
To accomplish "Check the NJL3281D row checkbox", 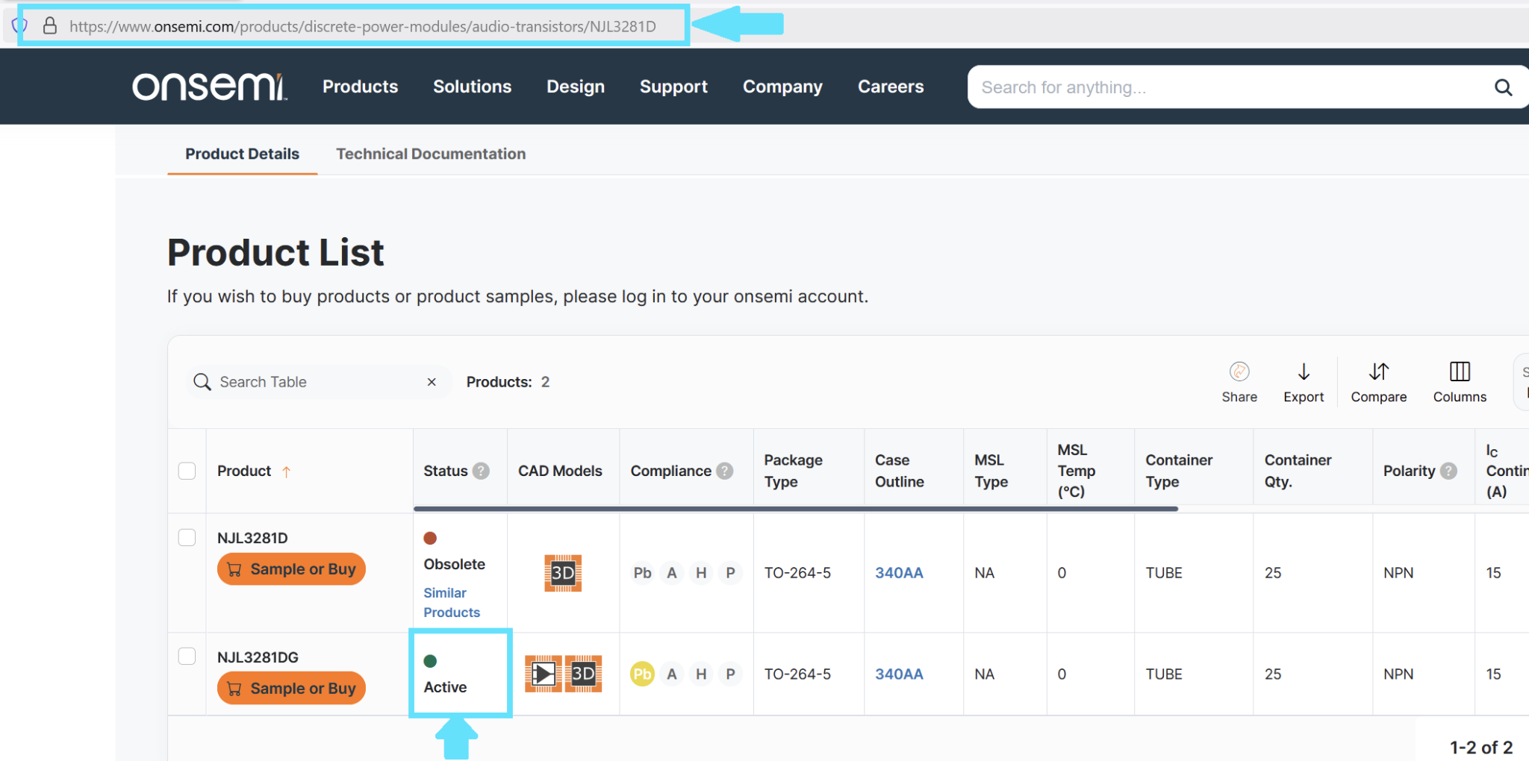I will click(187, 537).
